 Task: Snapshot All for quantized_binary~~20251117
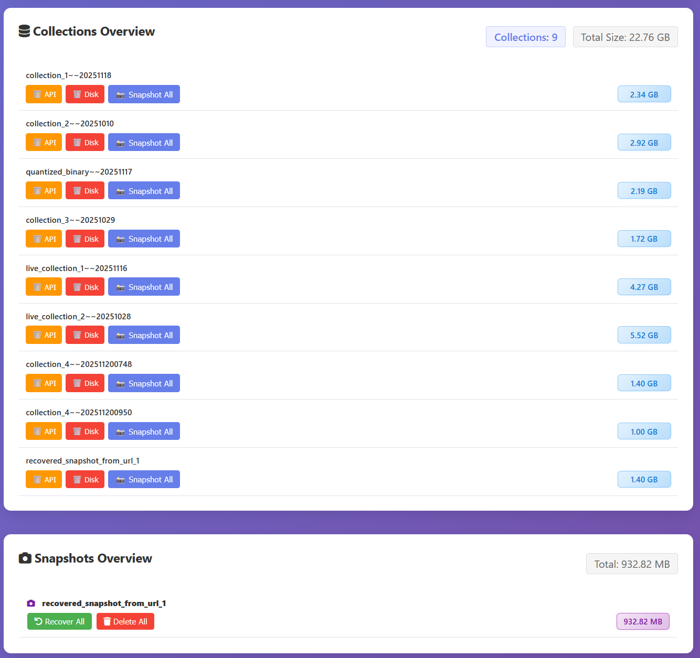pyautogui.click(x=144, y=191)
